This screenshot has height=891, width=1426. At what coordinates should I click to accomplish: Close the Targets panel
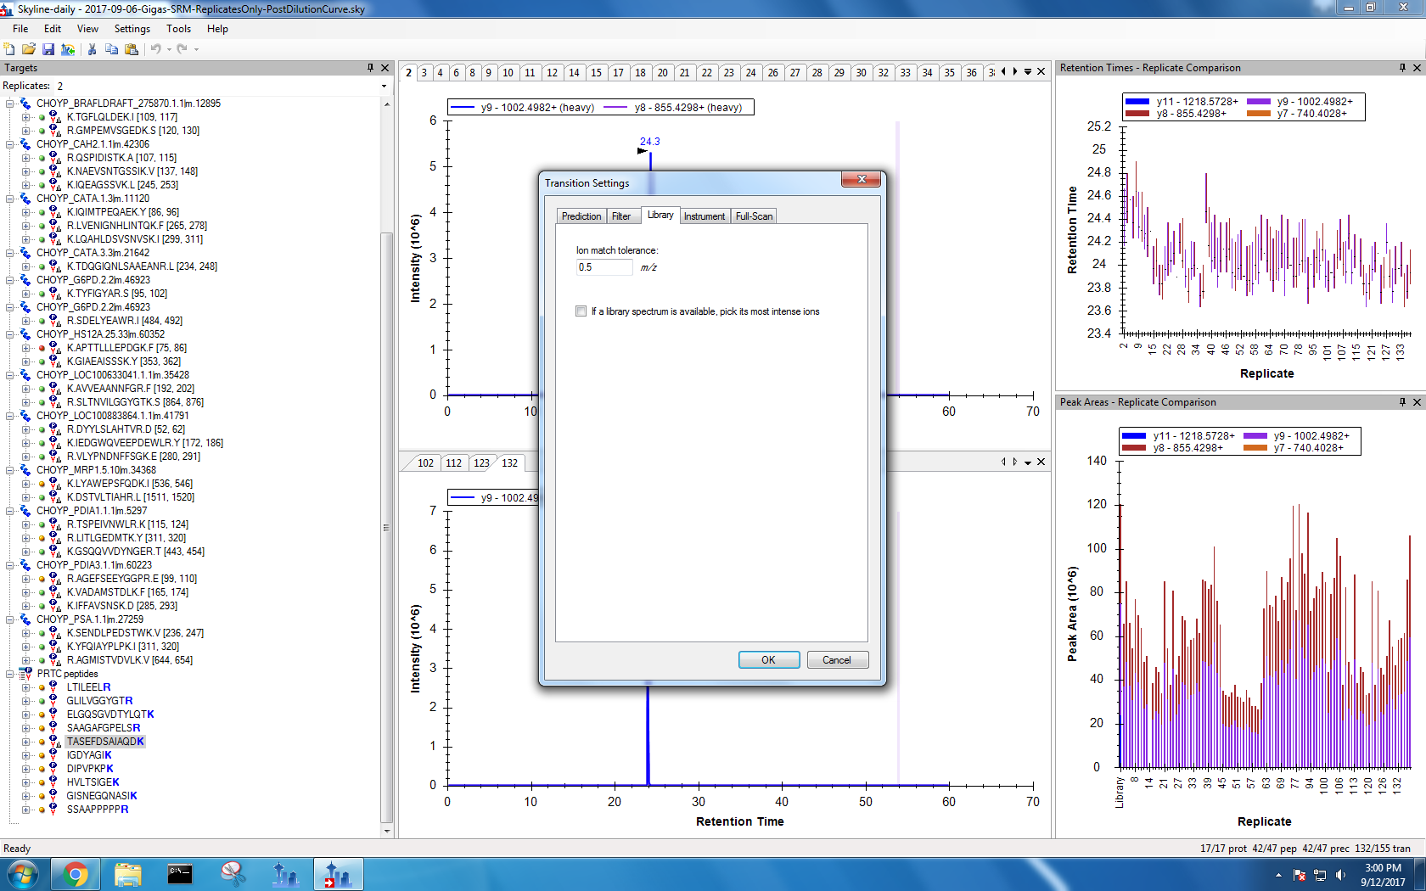tap(385, 68)
